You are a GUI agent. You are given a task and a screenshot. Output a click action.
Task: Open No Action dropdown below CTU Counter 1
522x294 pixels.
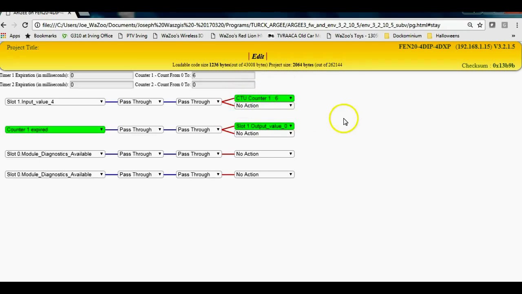(x=264, y=106)
